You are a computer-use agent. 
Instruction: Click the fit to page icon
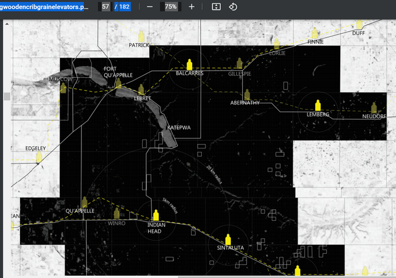217,7
